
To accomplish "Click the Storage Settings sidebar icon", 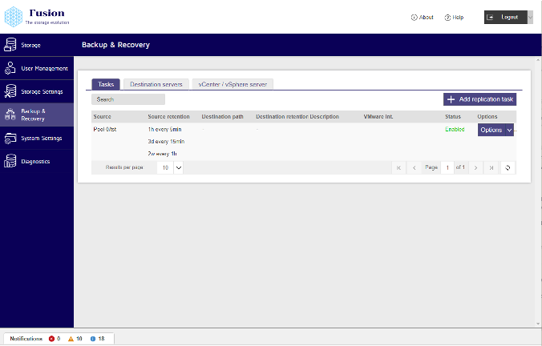I will (10, 91).
